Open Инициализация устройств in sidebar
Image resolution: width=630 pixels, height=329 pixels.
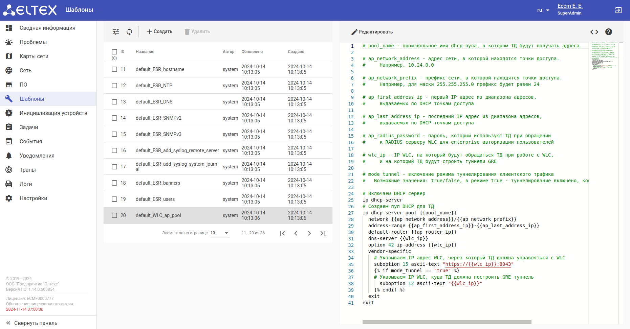point(53,113)
